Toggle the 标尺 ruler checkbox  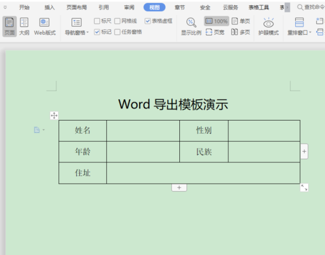pyautogui.click(x=97, y=21)
